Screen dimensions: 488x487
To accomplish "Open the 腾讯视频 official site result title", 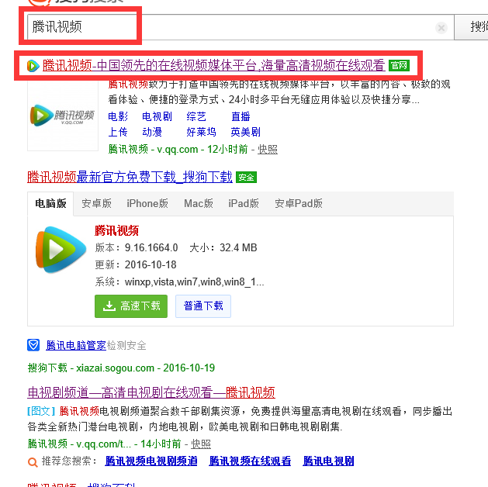I will [x=214, y=66].
